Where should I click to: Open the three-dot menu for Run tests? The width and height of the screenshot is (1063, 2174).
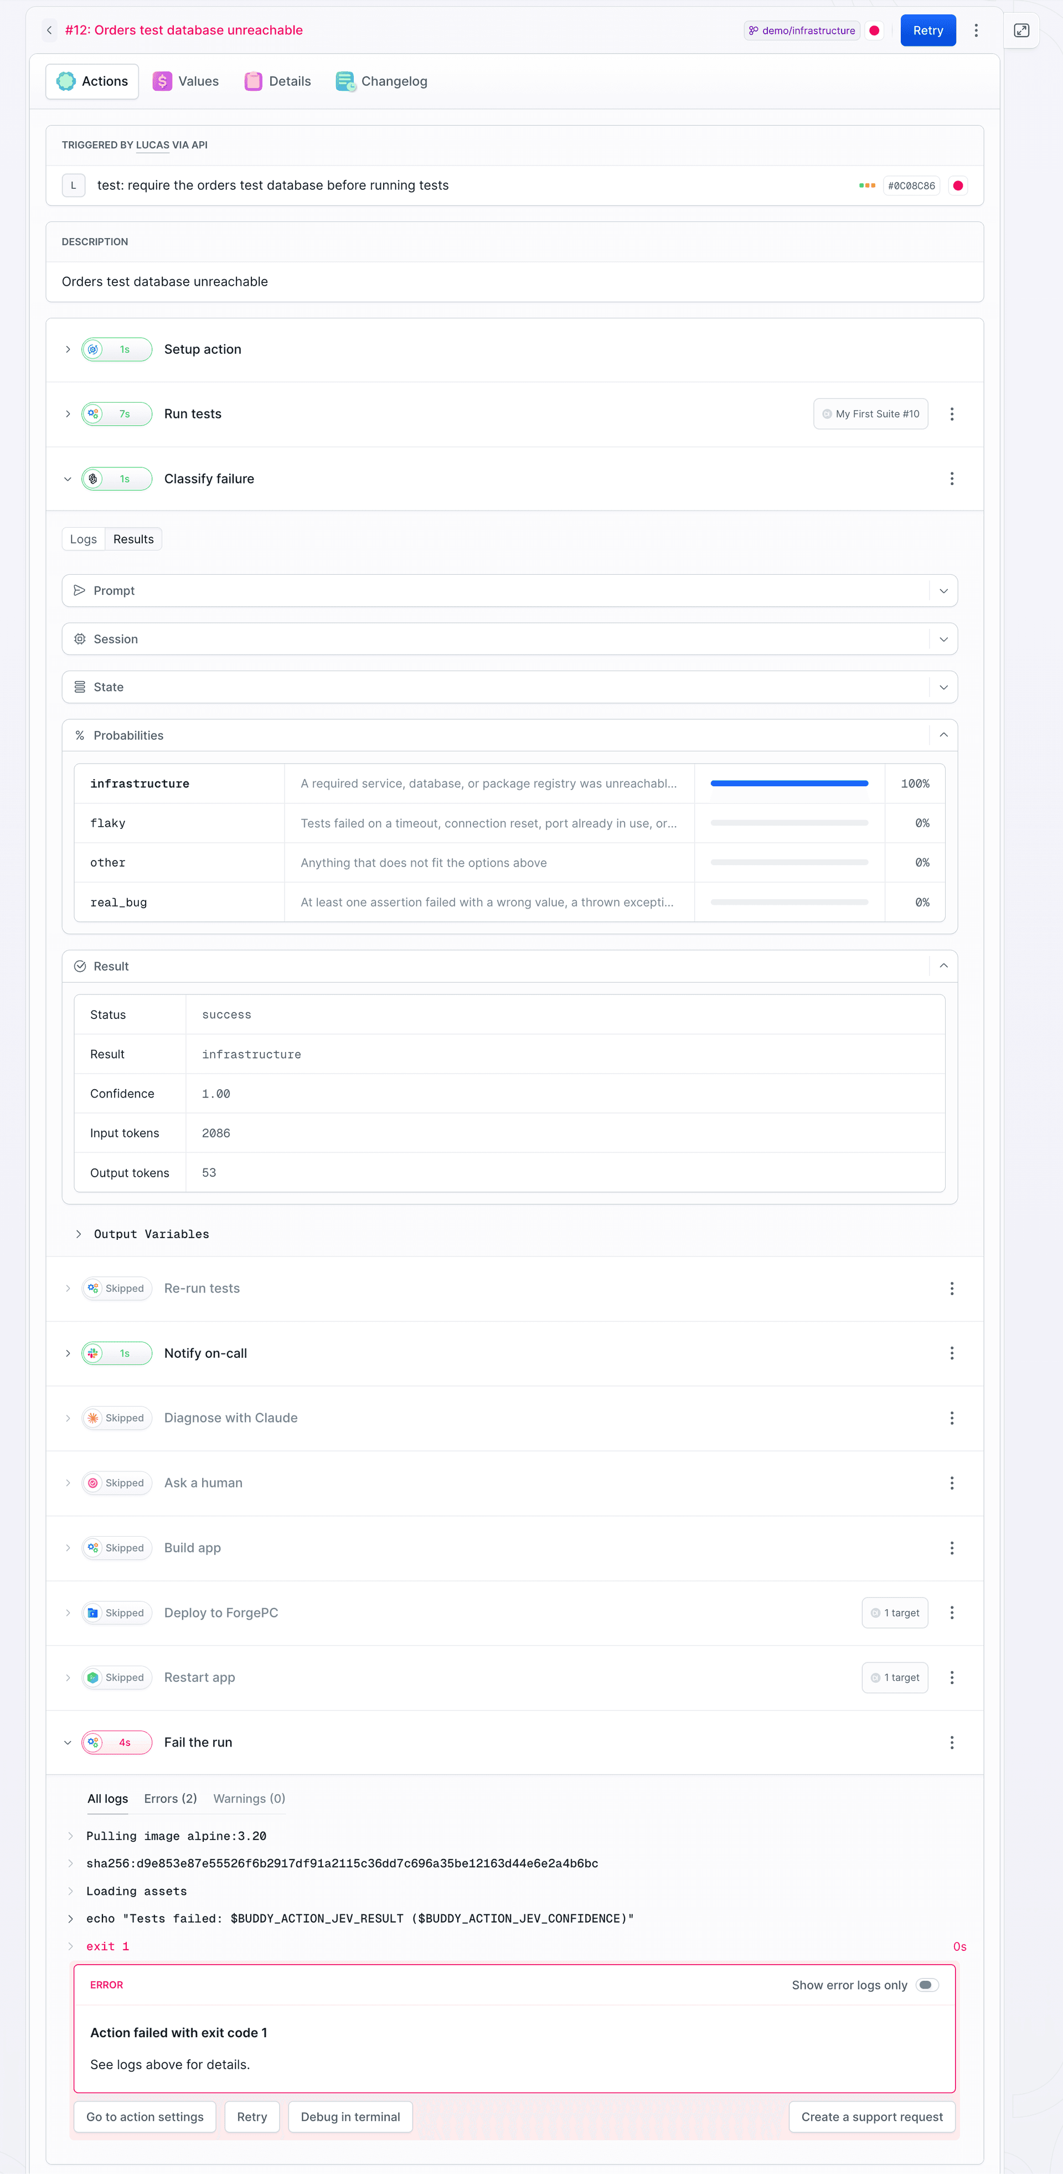[952, 414]
